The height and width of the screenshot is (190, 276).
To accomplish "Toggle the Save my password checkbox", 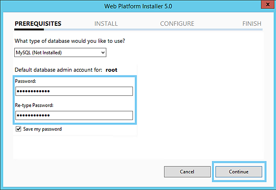I will (x=18, y=129).
